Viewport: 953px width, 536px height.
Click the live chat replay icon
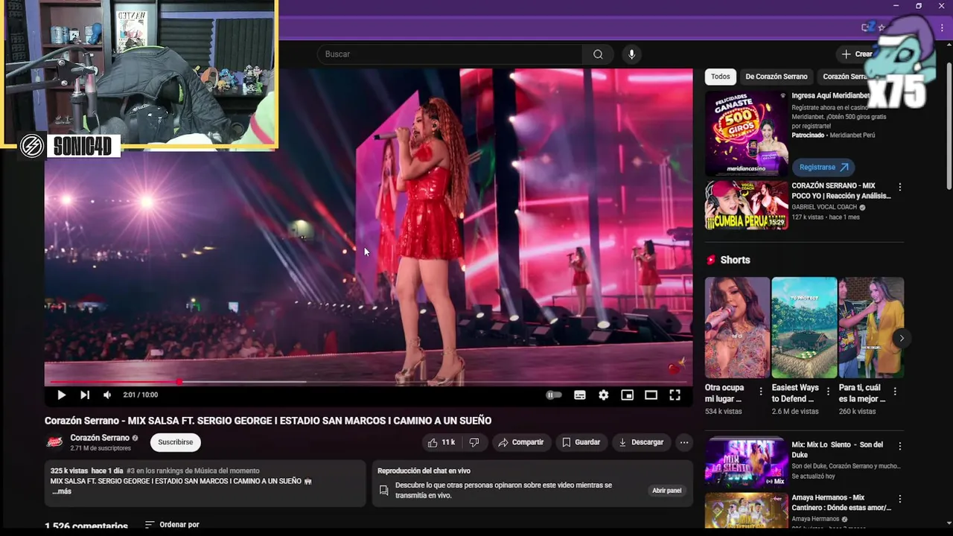pos(384,491)
